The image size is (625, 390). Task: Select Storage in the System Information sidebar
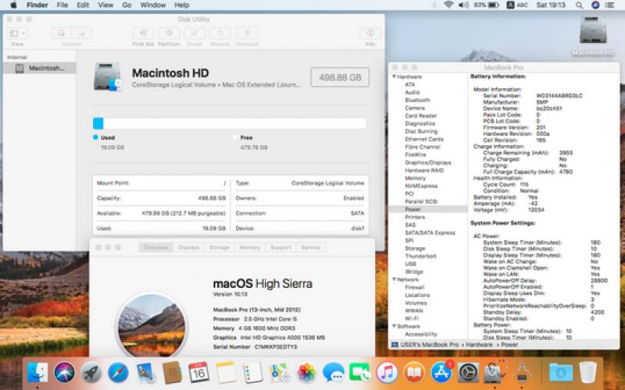[415, 248]
